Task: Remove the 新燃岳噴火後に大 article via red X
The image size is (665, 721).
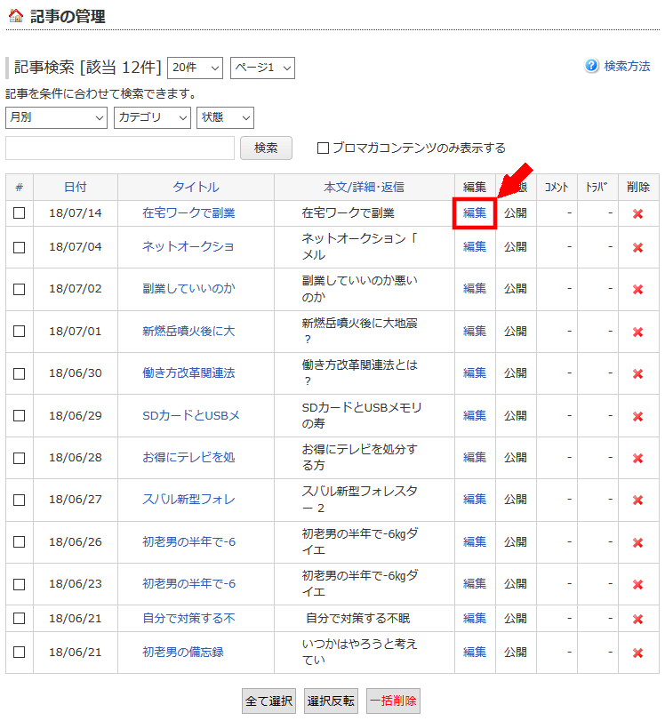Action: pyautogui.click(x=637, y=332)
